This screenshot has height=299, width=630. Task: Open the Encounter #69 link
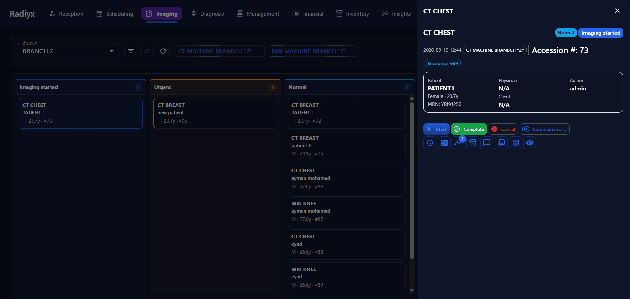pyautogui.click(x=443, y=63)
